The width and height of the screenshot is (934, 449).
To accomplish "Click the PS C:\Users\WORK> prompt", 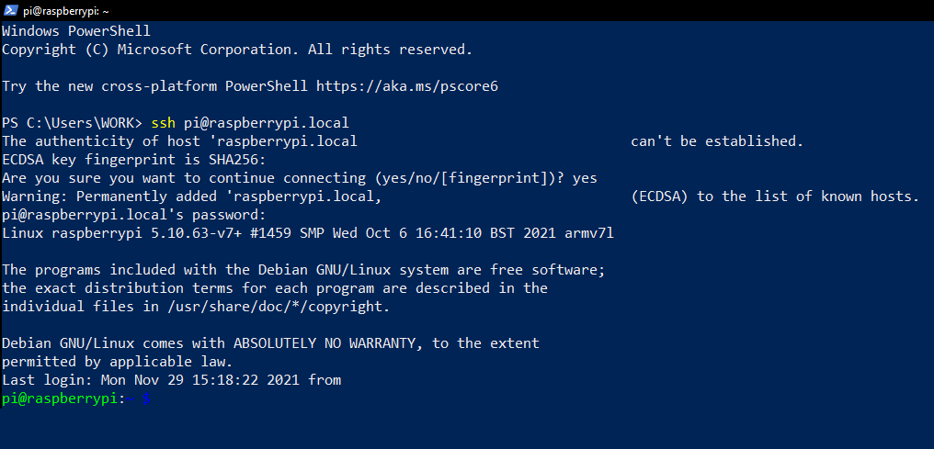I will coord(73,123).
